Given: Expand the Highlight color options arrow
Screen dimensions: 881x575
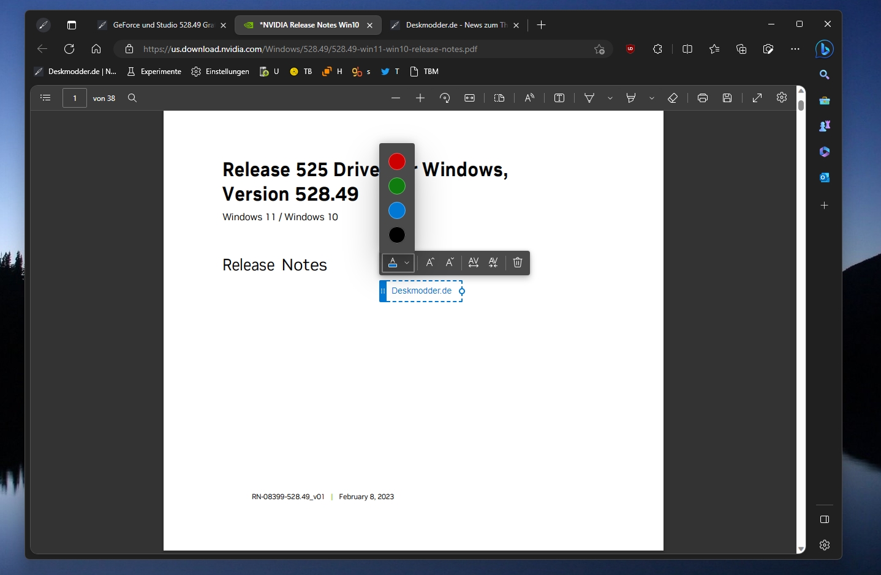Looking at the screenshot, I should coord(652,98).
